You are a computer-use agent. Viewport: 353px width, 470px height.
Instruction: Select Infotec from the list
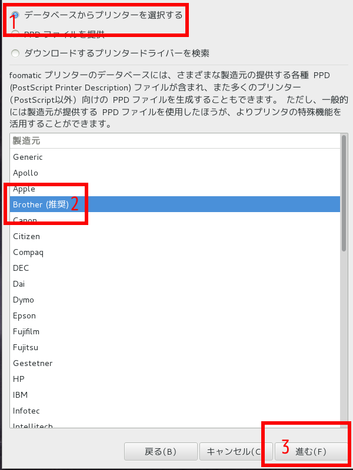click(x=26, y=411)
